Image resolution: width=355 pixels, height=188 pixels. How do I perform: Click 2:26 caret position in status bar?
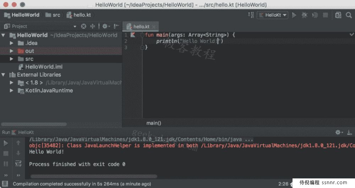[283, 184]
